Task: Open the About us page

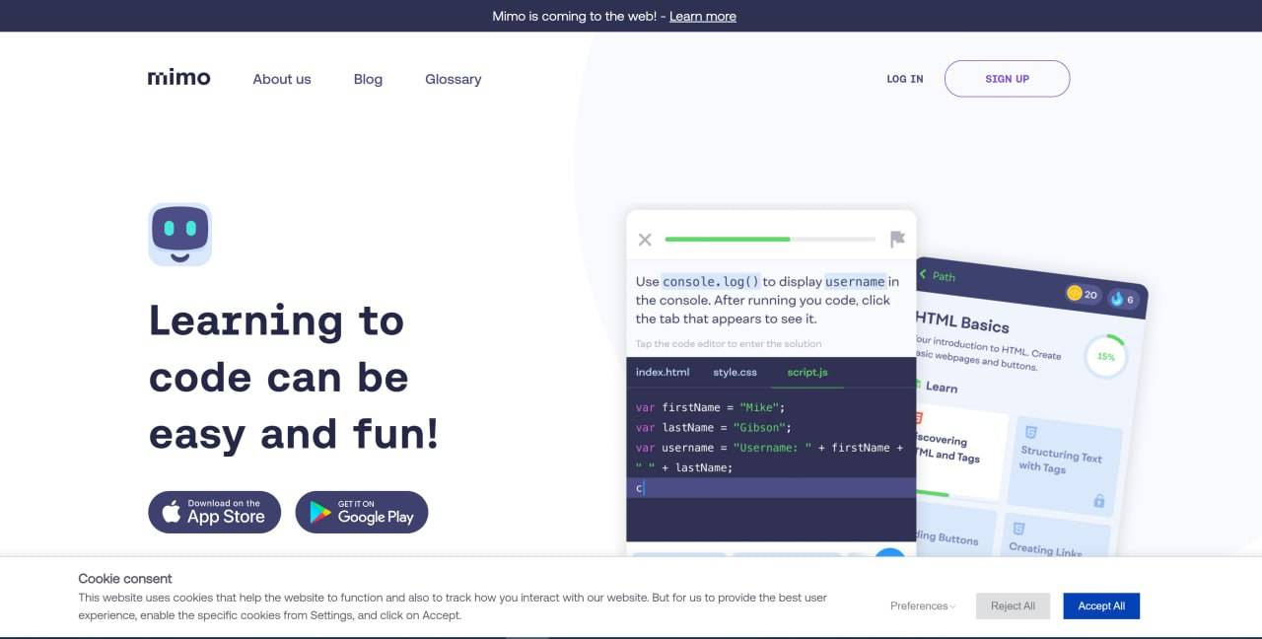Action: point(282,79)
